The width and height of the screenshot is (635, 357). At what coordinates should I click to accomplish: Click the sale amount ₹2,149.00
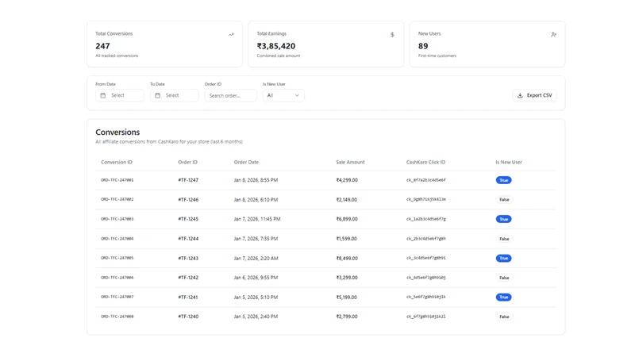[347, 200]
